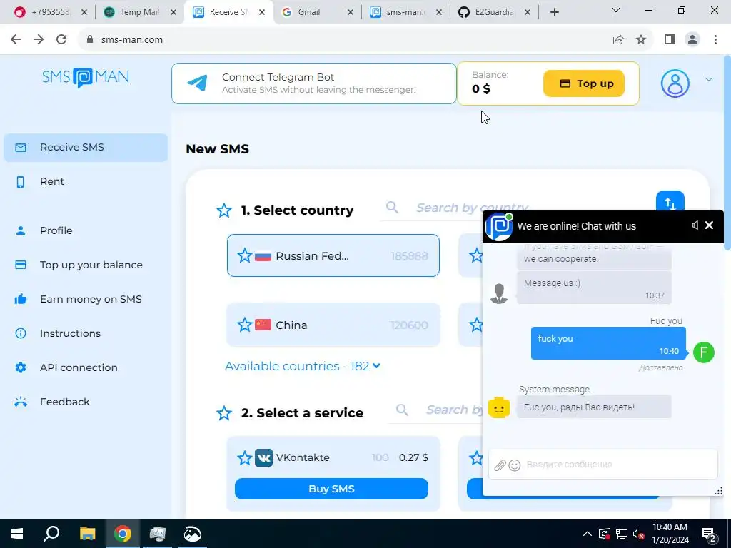Select the Russian Federation country card

[333, 255]
